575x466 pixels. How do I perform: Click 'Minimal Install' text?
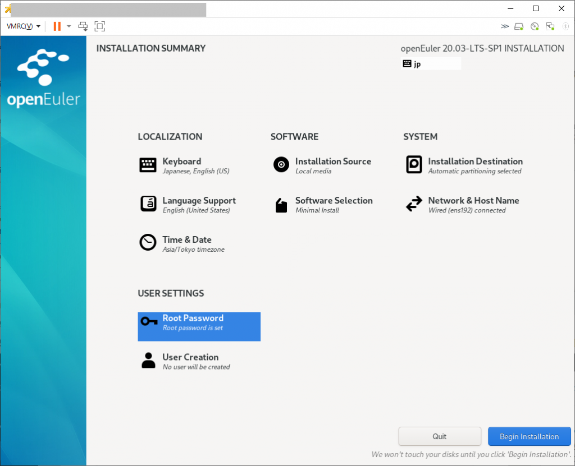tap(317, 210)
